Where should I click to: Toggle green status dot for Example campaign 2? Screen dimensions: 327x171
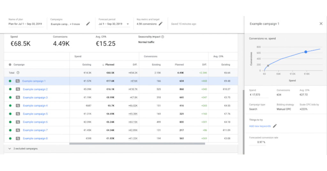pos(10,89)
